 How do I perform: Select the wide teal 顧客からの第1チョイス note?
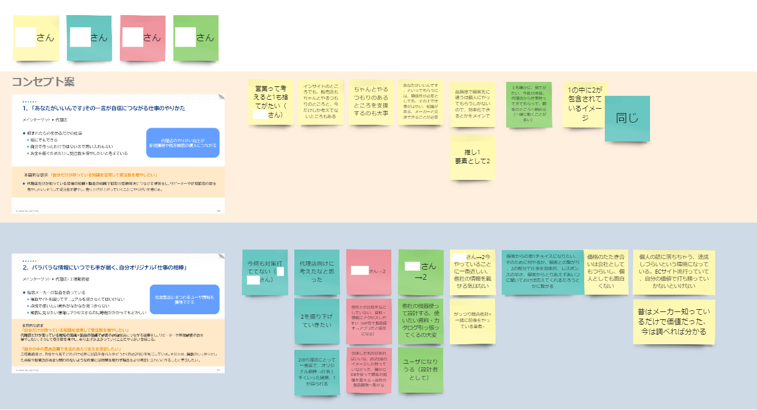coord(542,271)
